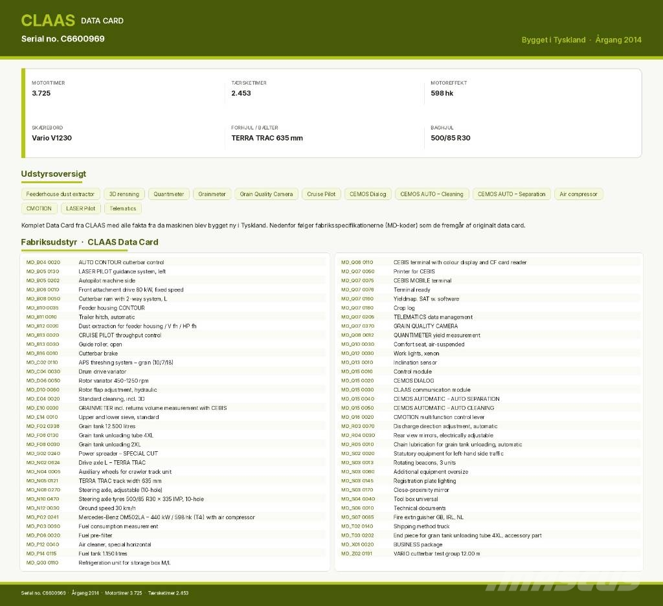Select the '3D rensning' tag
Screen dimensions: 663x606
124,194
